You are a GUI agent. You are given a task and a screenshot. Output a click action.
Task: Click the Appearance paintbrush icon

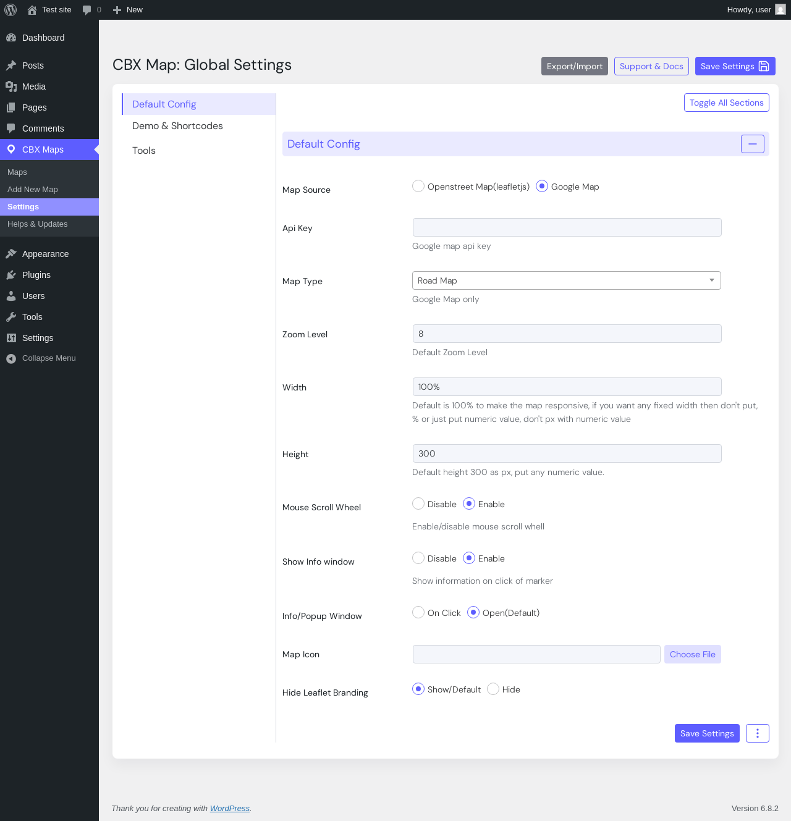tap(11, 254)
